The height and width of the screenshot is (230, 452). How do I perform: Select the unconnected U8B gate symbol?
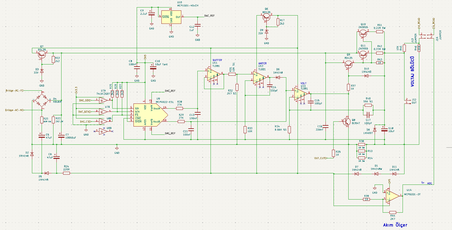103,131
